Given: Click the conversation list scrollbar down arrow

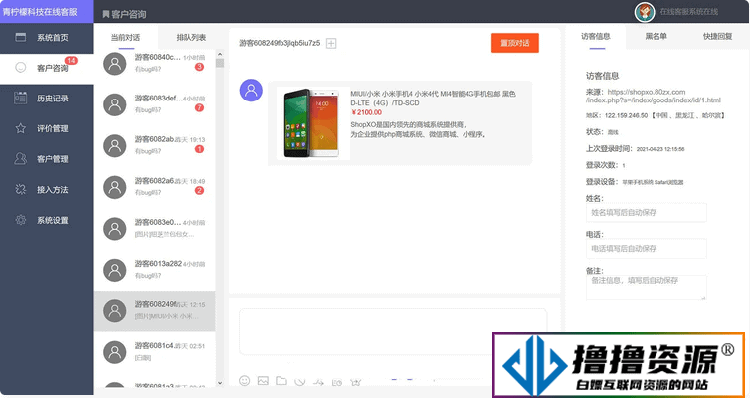Looking at the screenshot, I should 220,383.
